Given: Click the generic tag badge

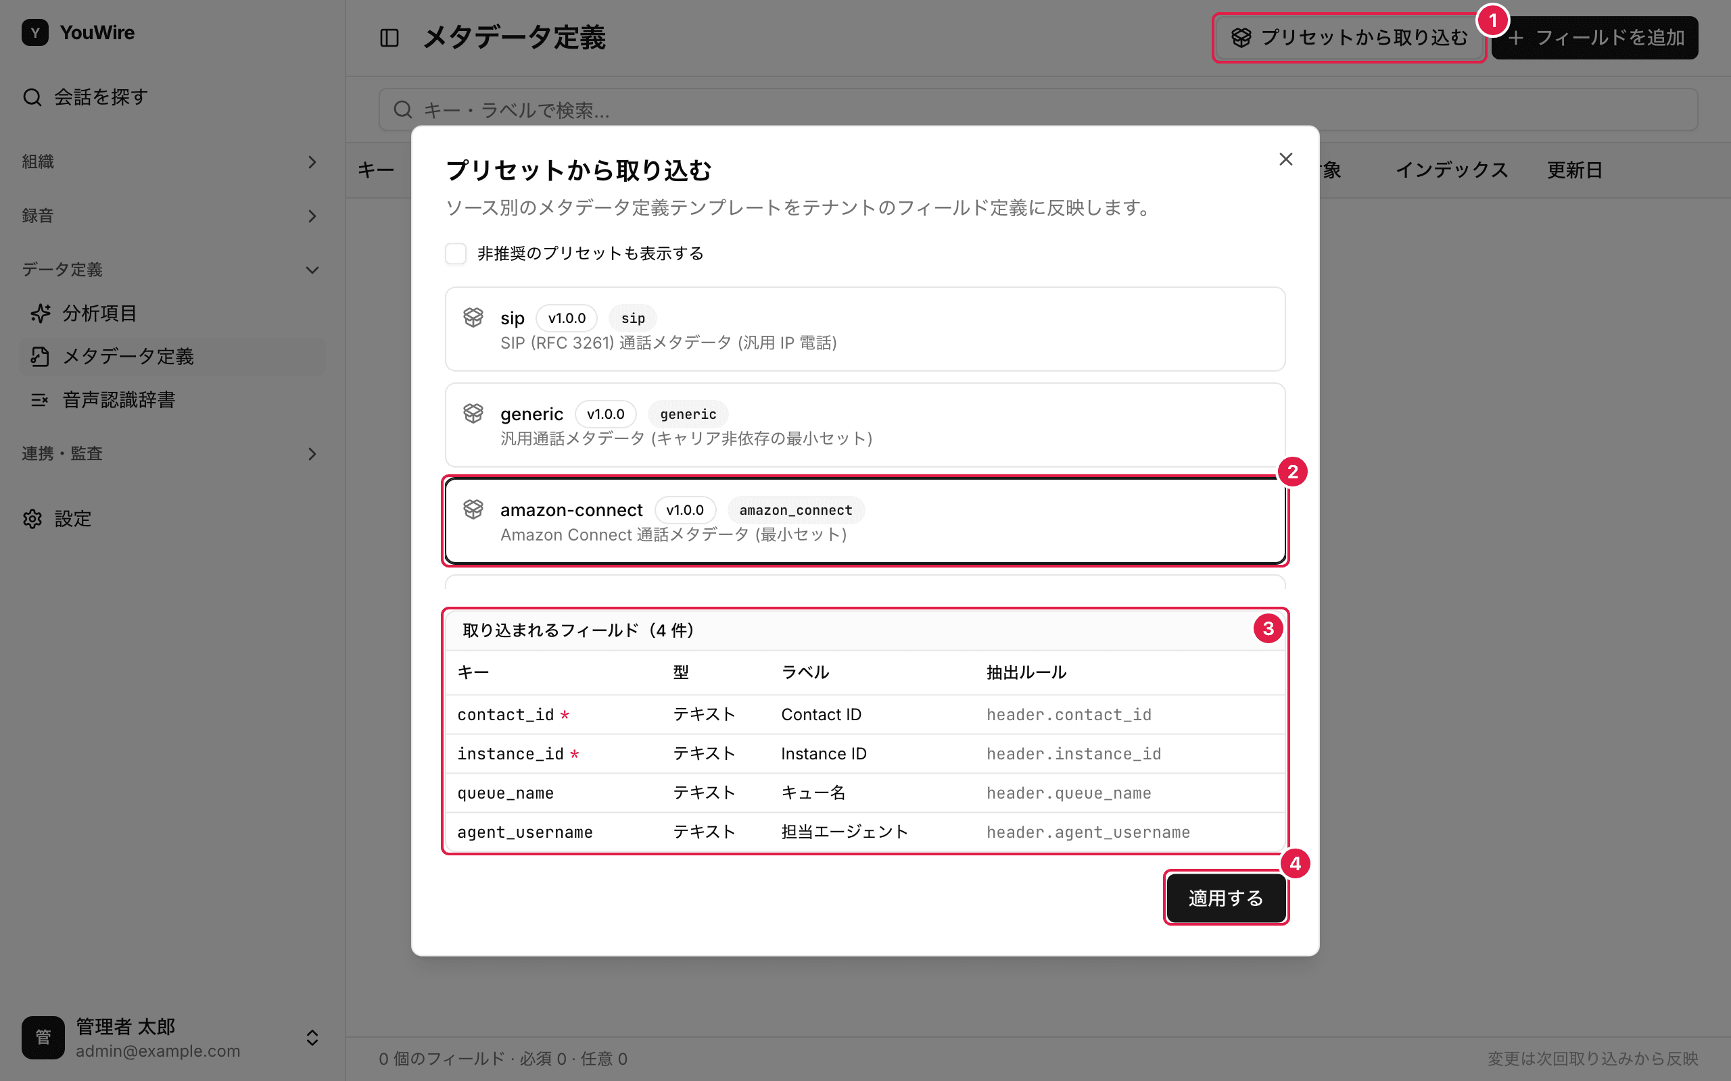Looking at the screenshot, I should pyautogui.click(x=688, y=414).
